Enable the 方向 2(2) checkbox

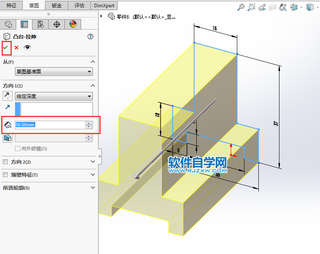(x=5, y=162)
